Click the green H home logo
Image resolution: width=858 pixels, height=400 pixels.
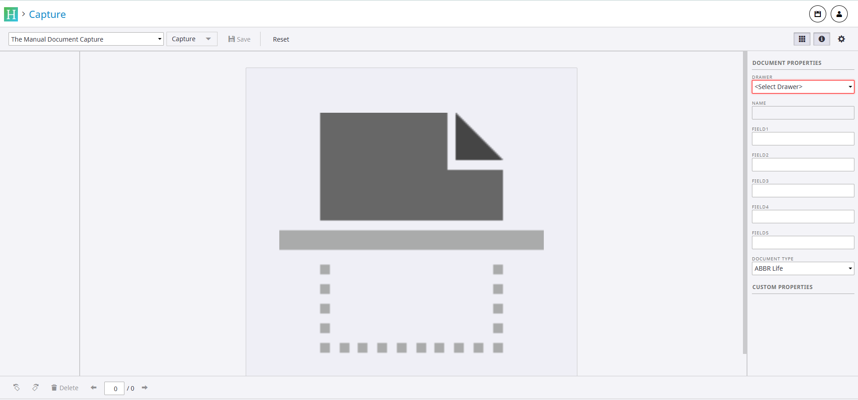[11, 14]
